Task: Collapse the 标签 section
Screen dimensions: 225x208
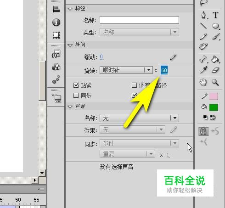Action: click(x=70, y=9)
